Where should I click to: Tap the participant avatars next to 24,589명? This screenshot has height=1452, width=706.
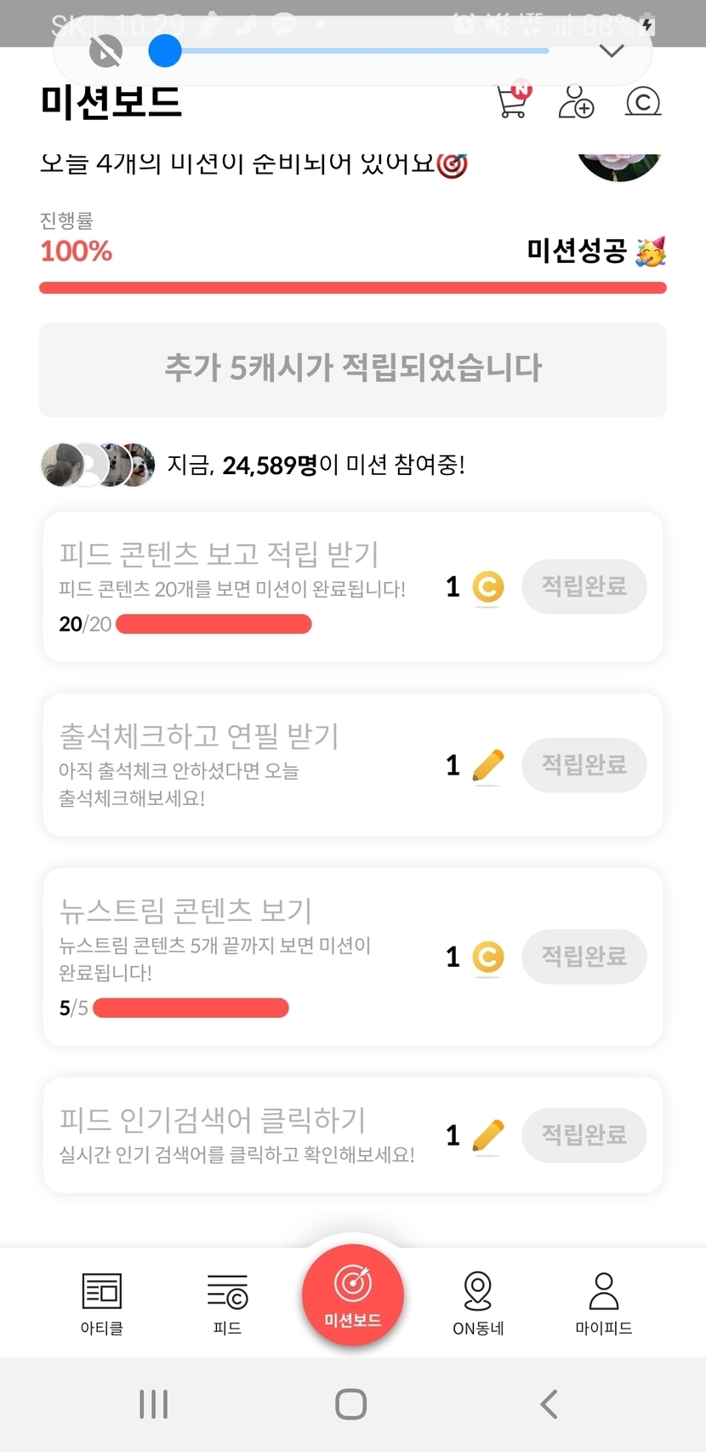coord(98,465)
